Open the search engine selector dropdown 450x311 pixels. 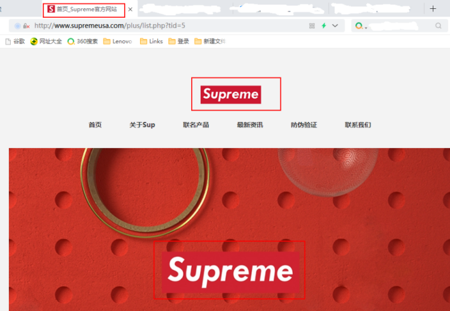[361, 26]
